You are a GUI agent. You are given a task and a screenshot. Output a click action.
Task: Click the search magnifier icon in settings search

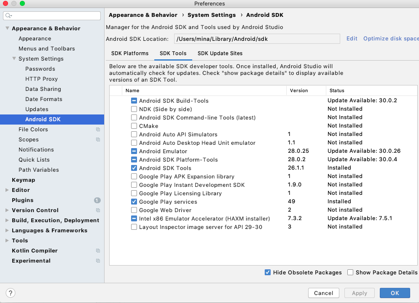[x=8, y=16]
